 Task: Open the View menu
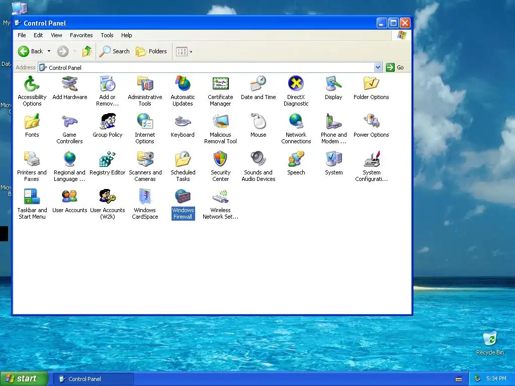tap(56, 35)
